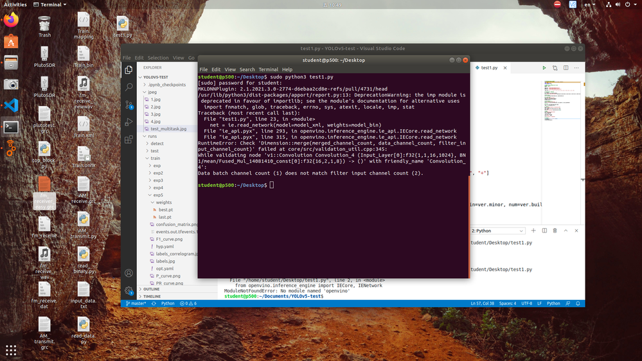This screenshot has width=642, height=361.
Task: Click the feedback icon in status bar
Action: (568, 304)
